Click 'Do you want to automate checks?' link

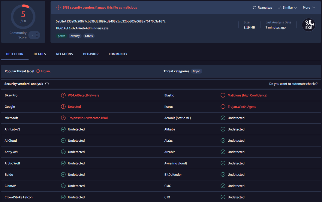pyautogui.click(x=293, y=84)
